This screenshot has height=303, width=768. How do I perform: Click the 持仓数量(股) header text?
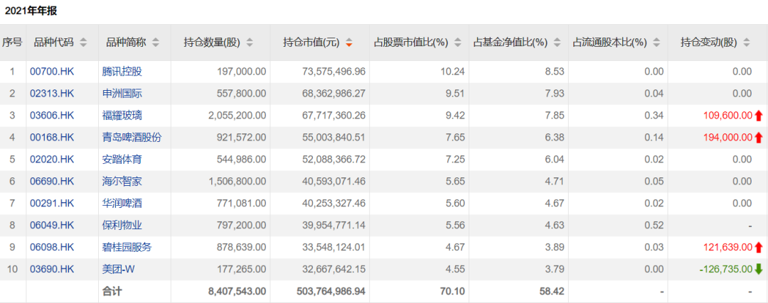click(x=212, y=43)
